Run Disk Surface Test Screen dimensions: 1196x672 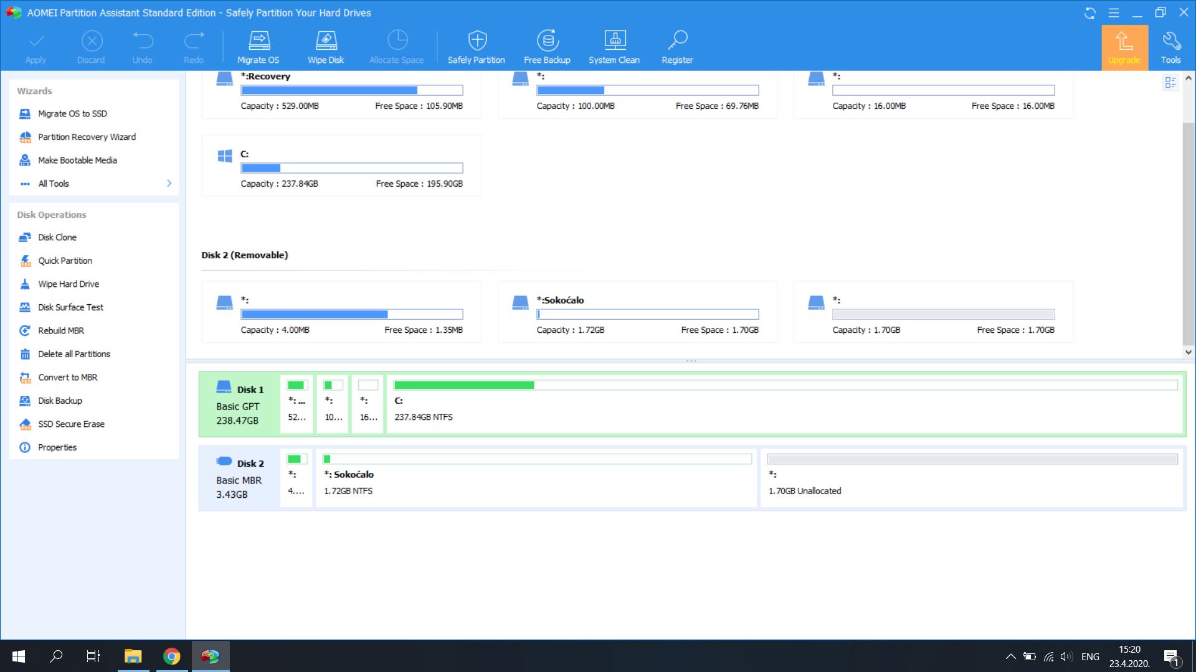pyautogui.click(x=70, y=307)
